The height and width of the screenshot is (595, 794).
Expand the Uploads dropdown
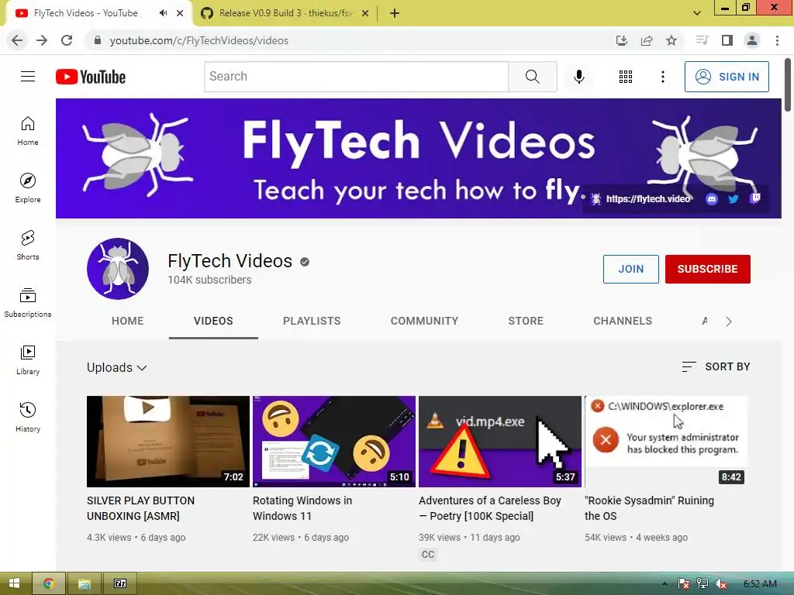(x=117, y=367)
